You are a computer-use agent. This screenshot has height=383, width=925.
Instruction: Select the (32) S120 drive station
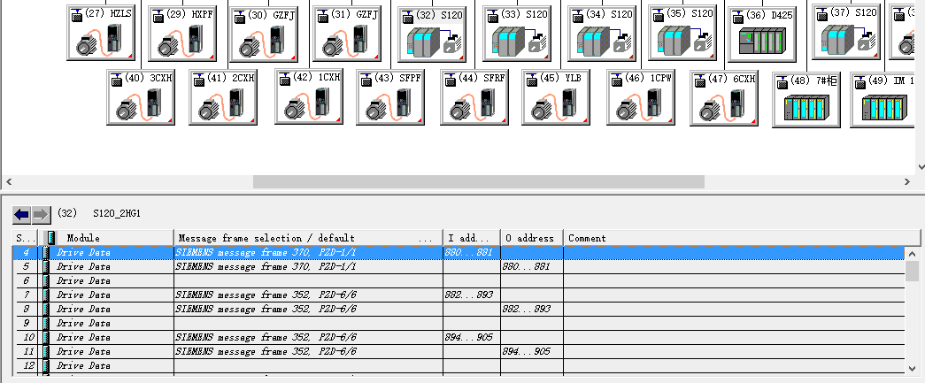[432, 34]
